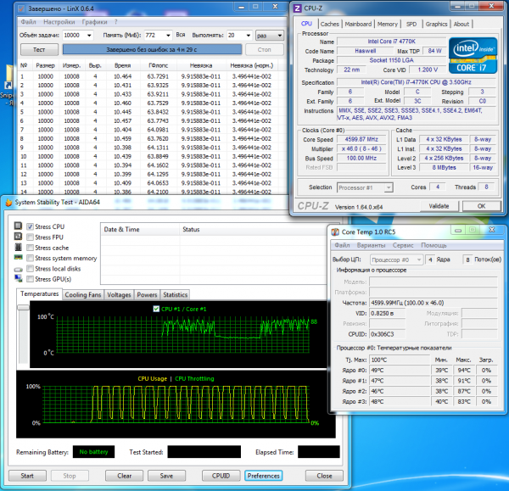The image size is (509, 491).
Task: Click the CPU-Z title bar icon
Action: pos(296,8)
